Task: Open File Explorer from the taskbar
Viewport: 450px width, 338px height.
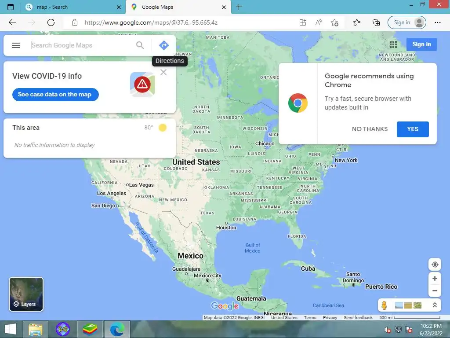Action: (x=35, y=329)
